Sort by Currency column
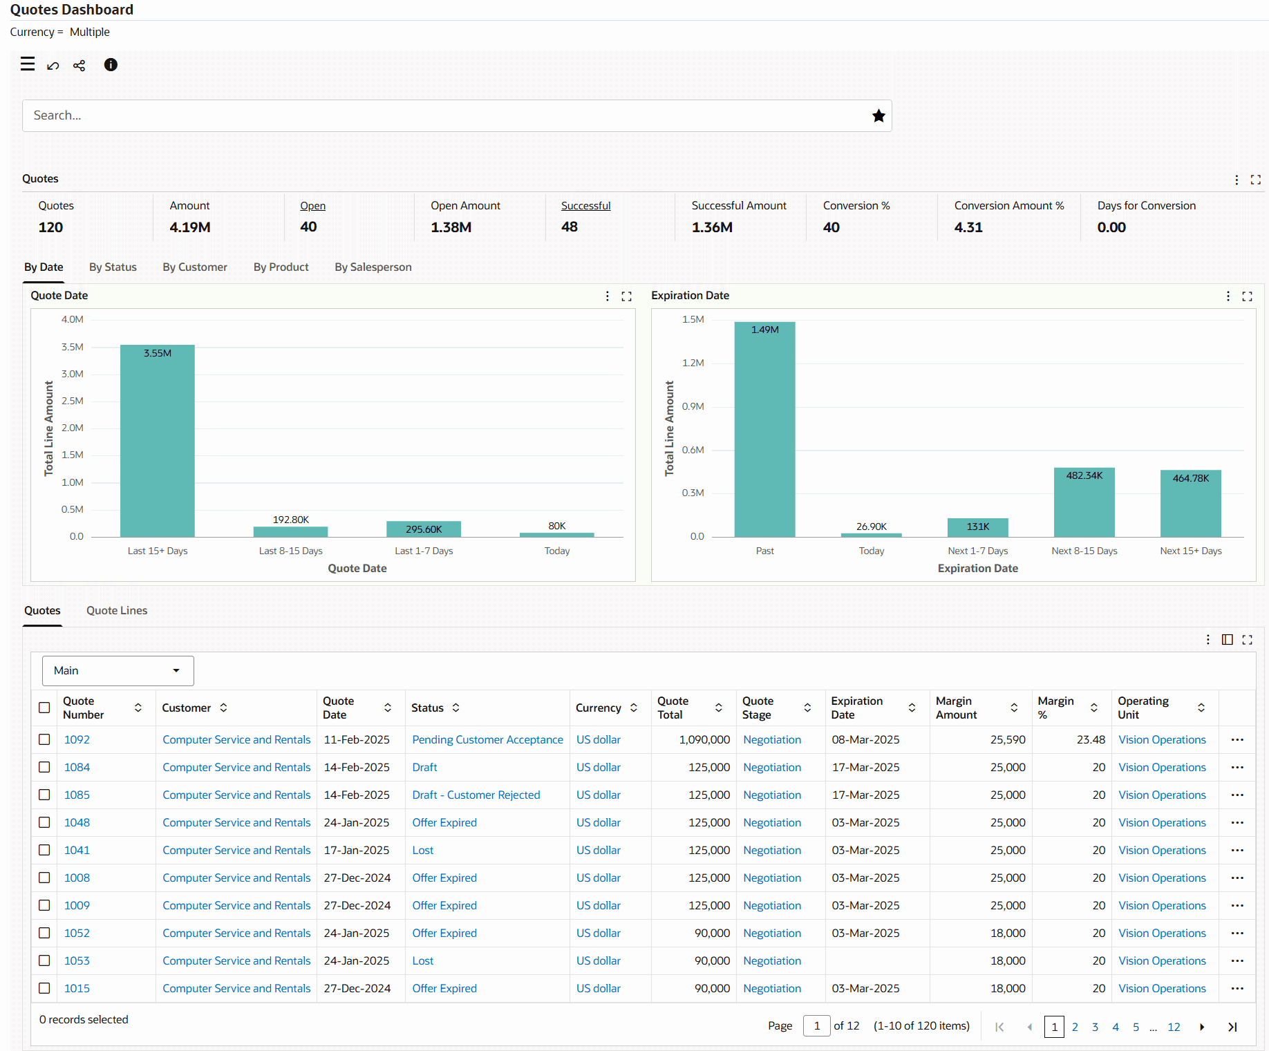 633,708
